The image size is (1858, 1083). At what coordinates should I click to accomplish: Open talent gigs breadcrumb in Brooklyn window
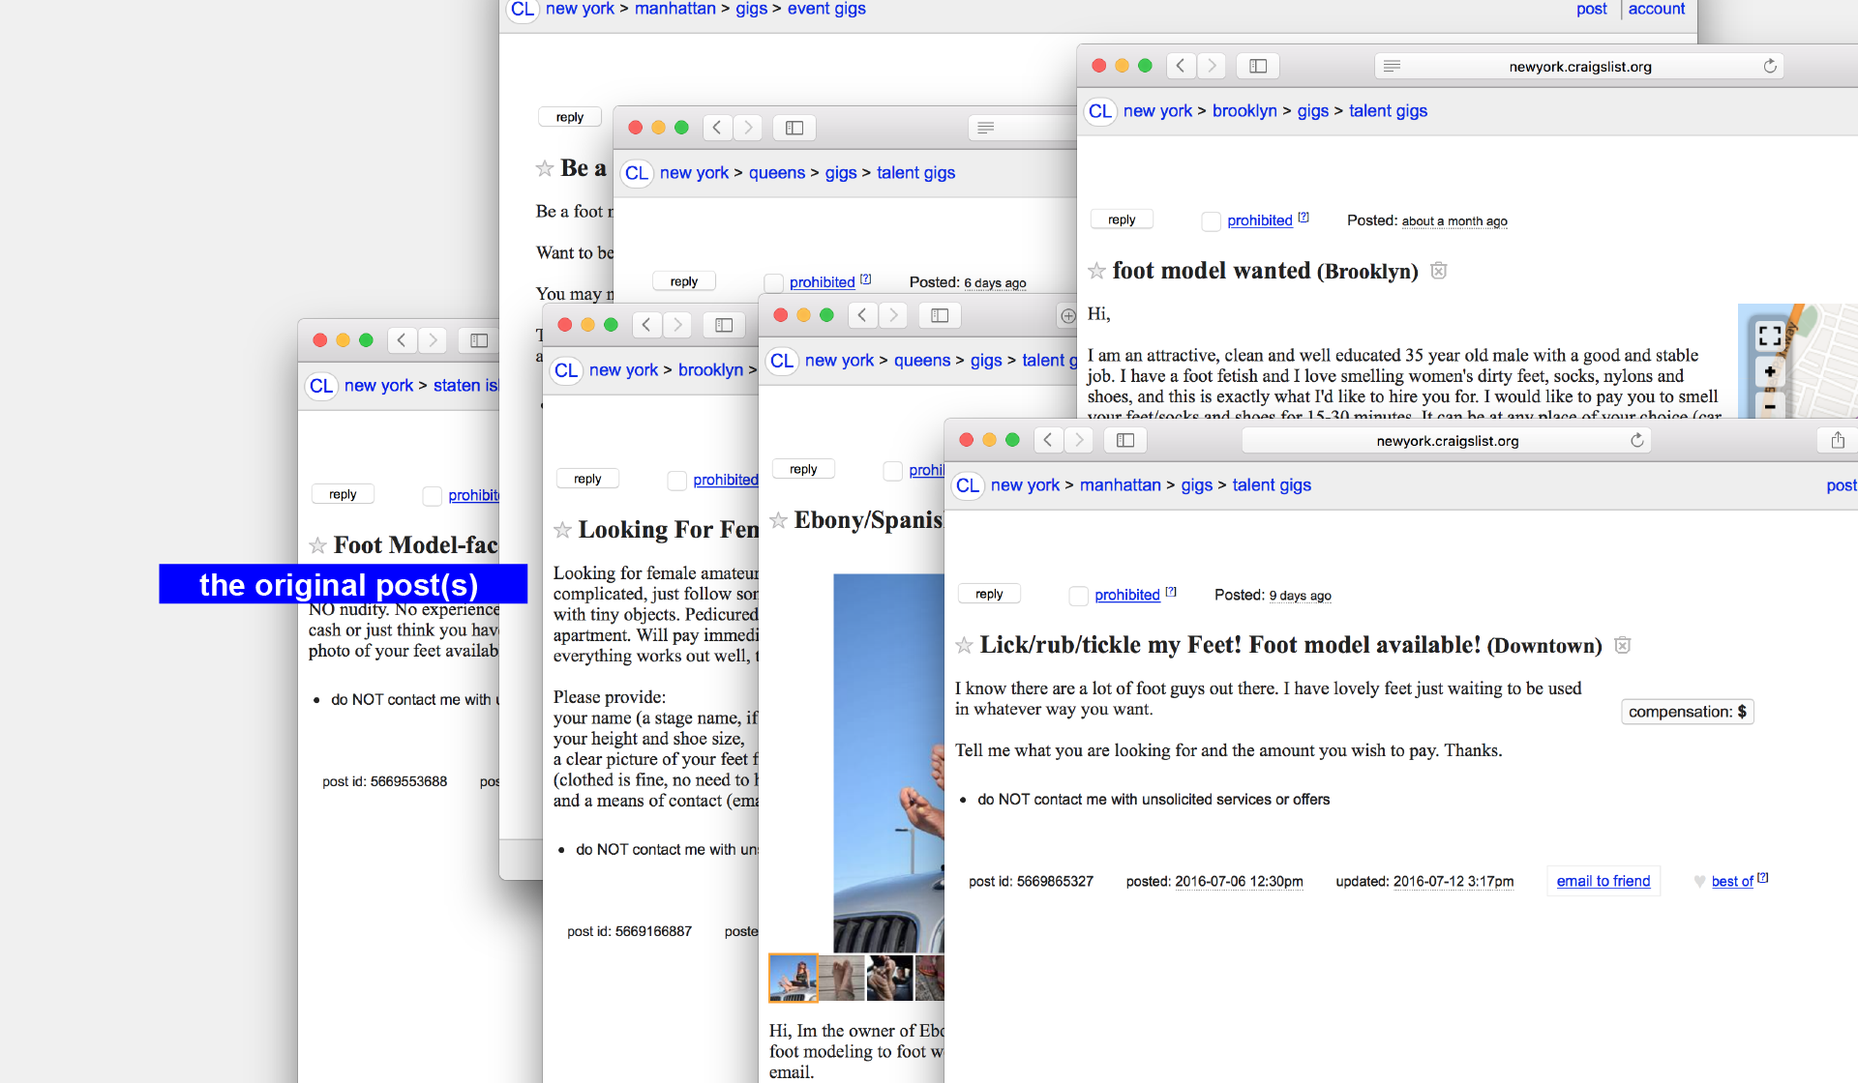tap(1388, 111)
